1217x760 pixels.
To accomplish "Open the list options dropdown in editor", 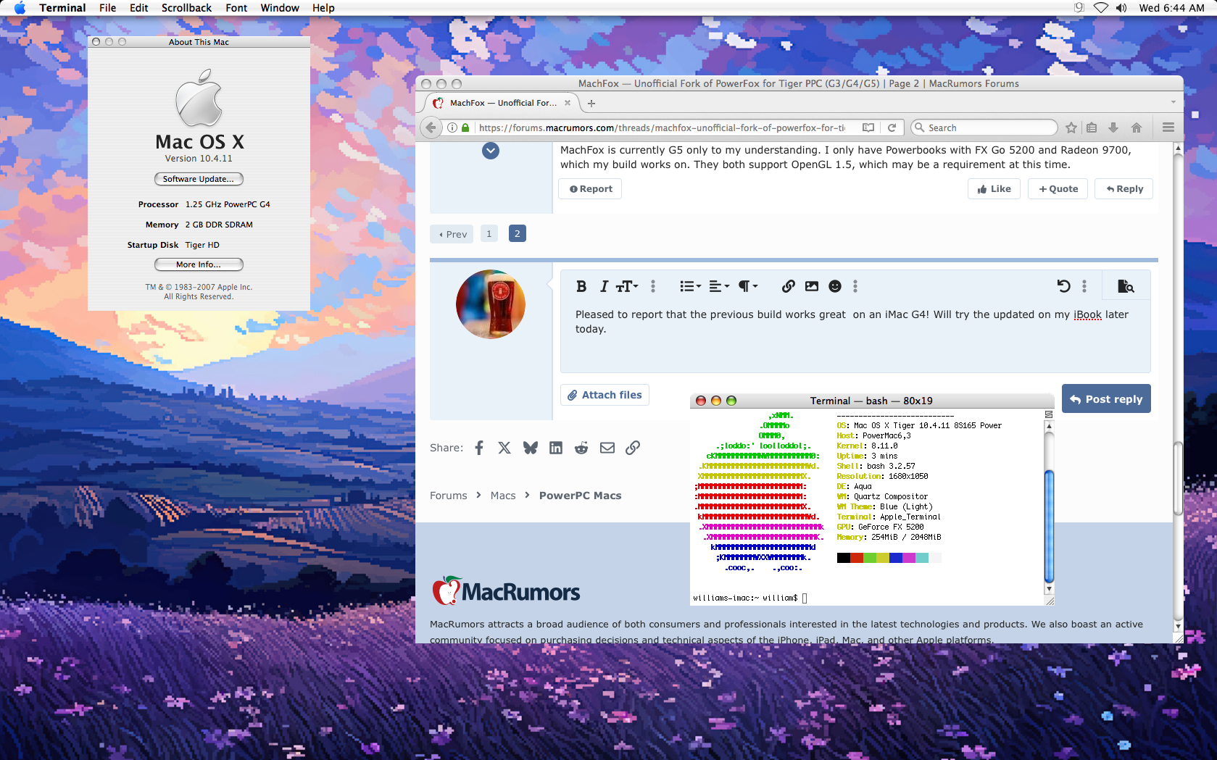I will point(690,286).
